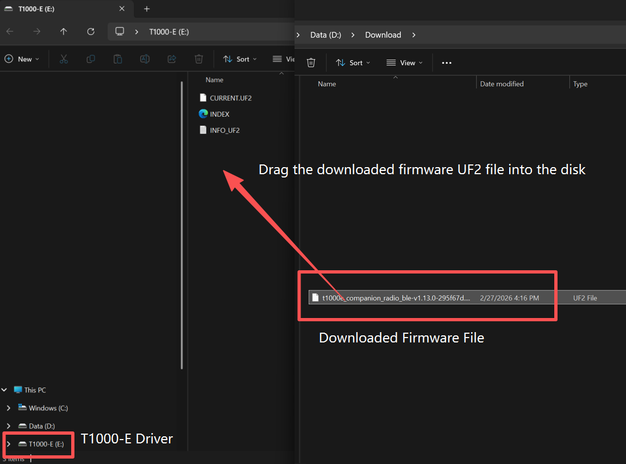Expand the Windows (C:) tree node
The height and width of the screenshot is (464, 626).
click(x=8, y=408)
